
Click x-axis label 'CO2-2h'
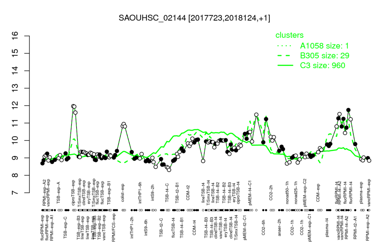point(271,193)
